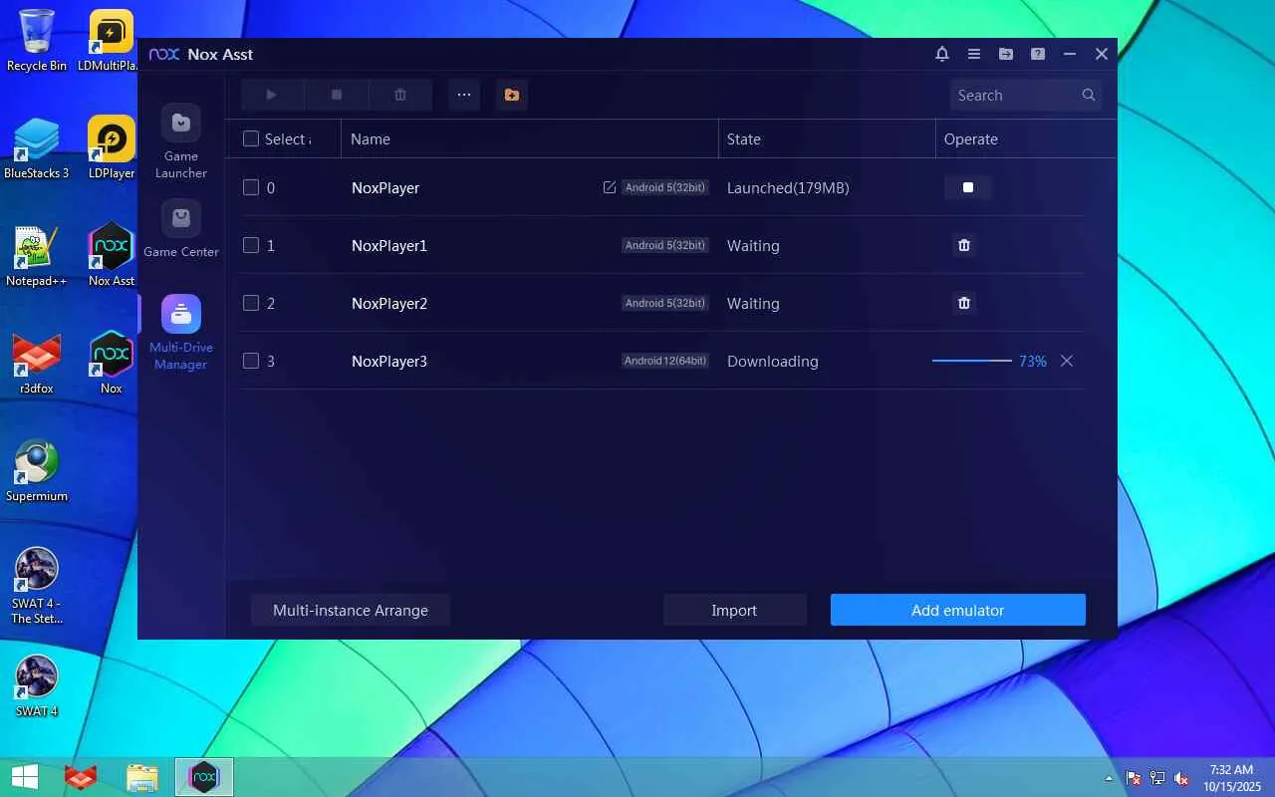Open the more options (…) toolbar button

(464, 95)
